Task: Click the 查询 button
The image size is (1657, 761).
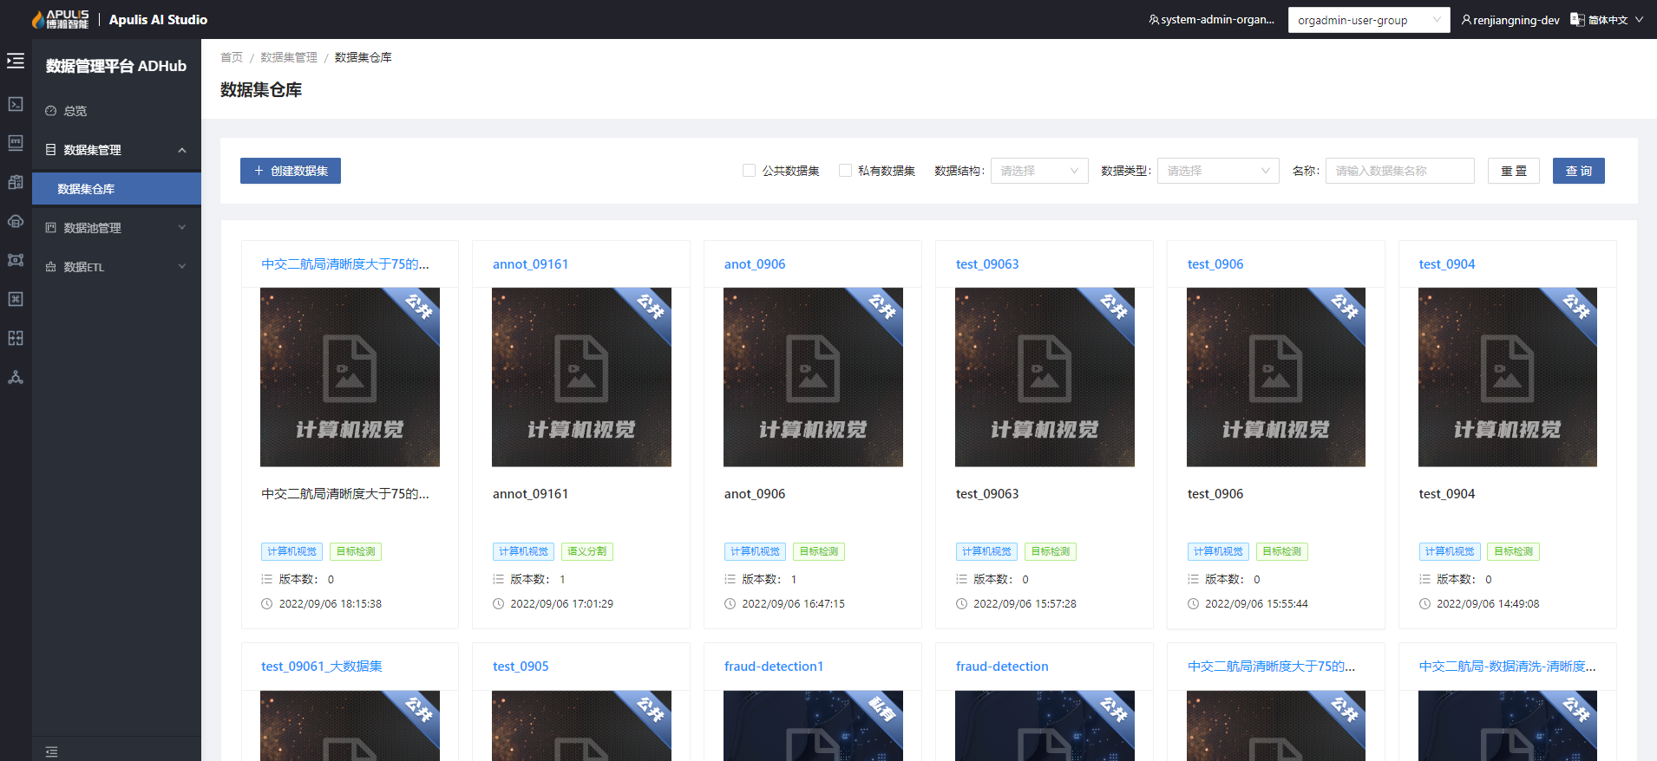Action: pos(1579,171)
